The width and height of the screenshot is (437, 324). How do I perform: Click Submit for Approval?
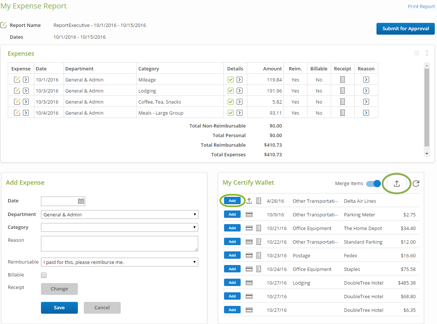405,28
